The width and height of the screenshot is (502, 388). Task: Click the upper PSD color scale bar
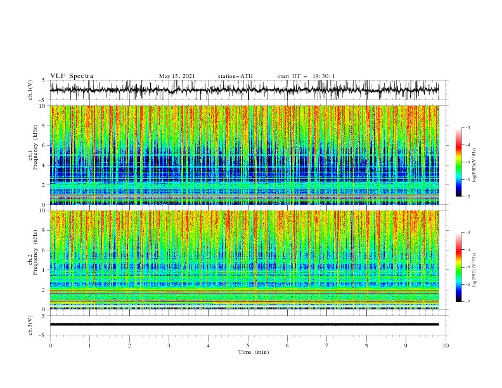click(x=458, y=162)
